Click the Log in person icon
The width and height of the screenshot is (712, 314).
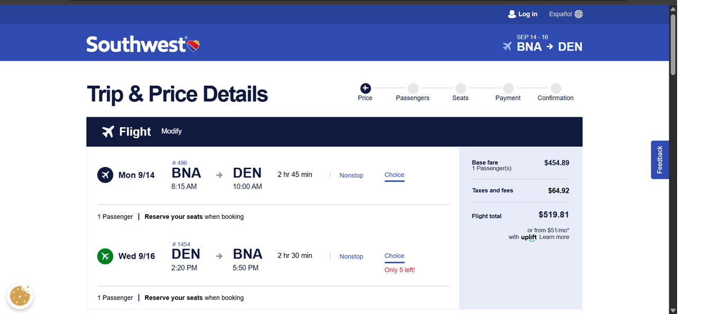coord(512,14)
